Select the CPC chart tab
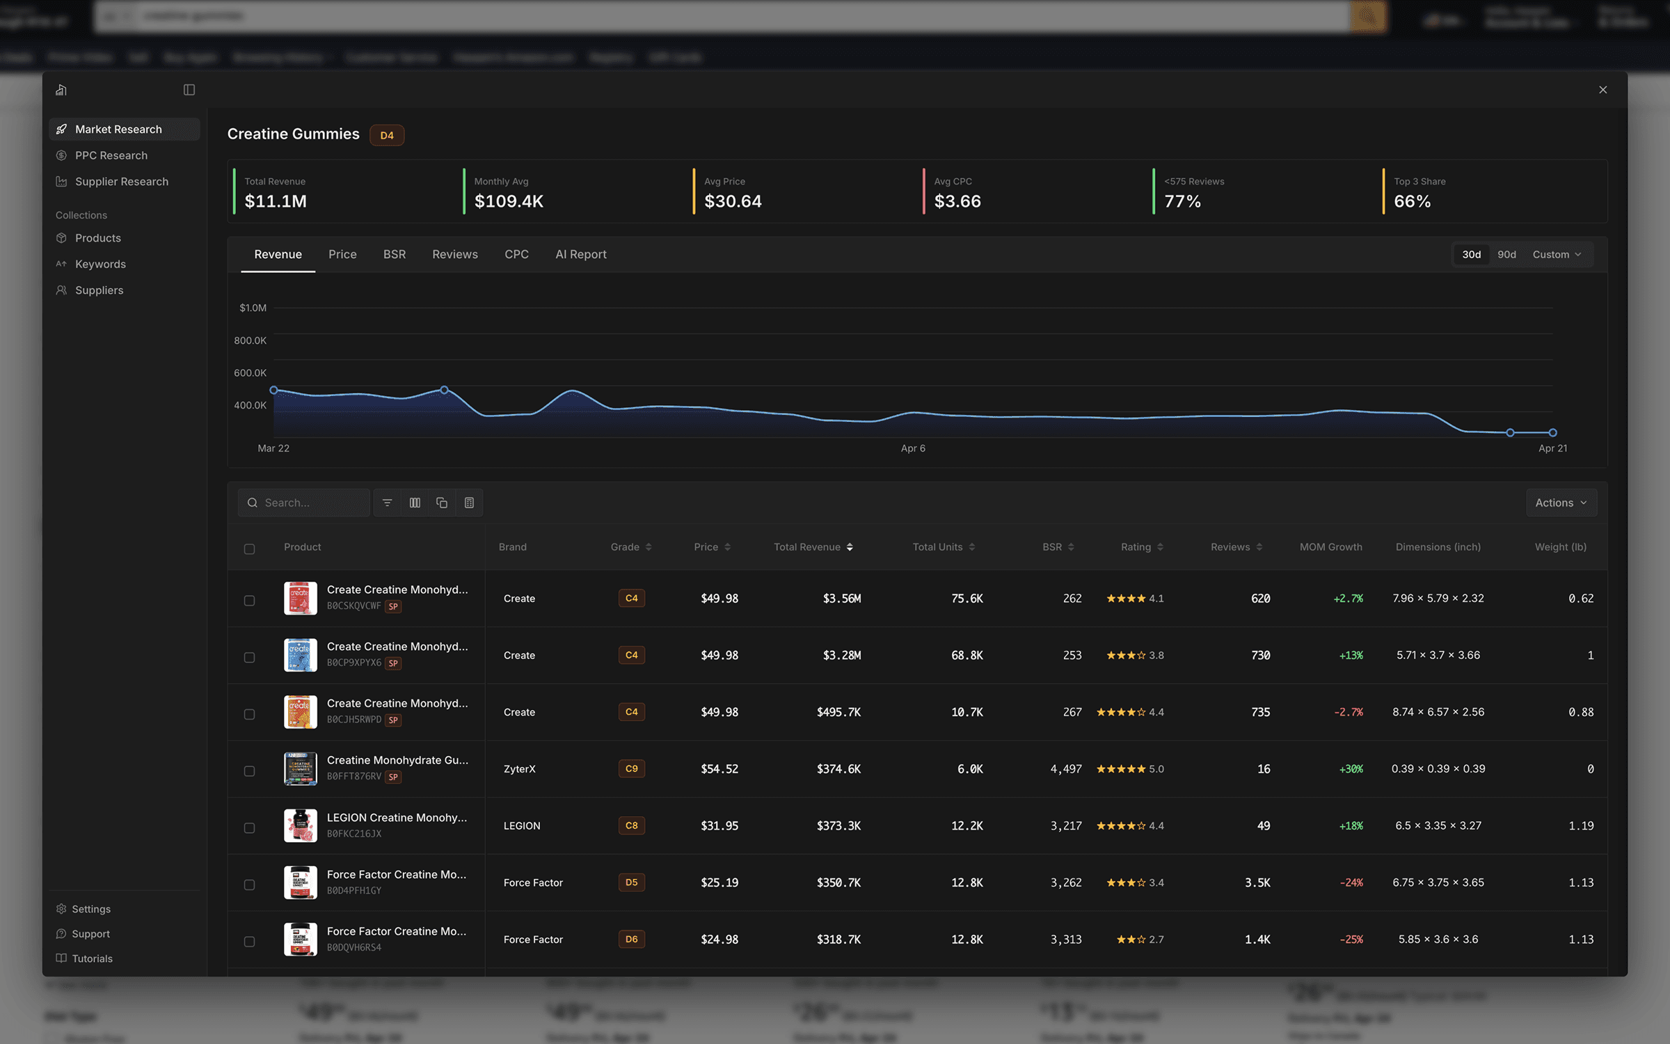The image size is (1670, 1044). [x=516, y=255]
